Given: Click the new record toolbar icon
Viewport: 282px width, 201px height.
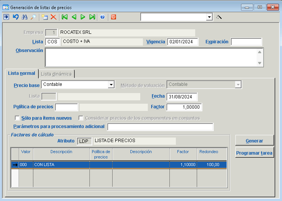Looking at the screenshot, I should 45,17.
